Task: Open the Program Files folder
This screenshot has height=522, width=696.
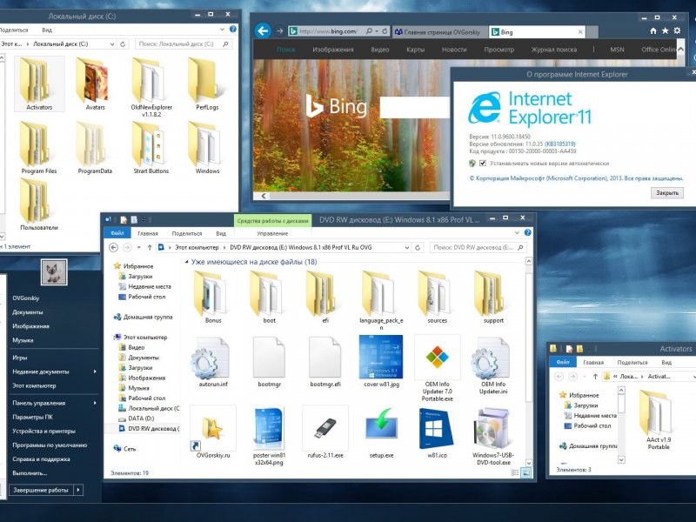Action: click(x=38, y=144)
